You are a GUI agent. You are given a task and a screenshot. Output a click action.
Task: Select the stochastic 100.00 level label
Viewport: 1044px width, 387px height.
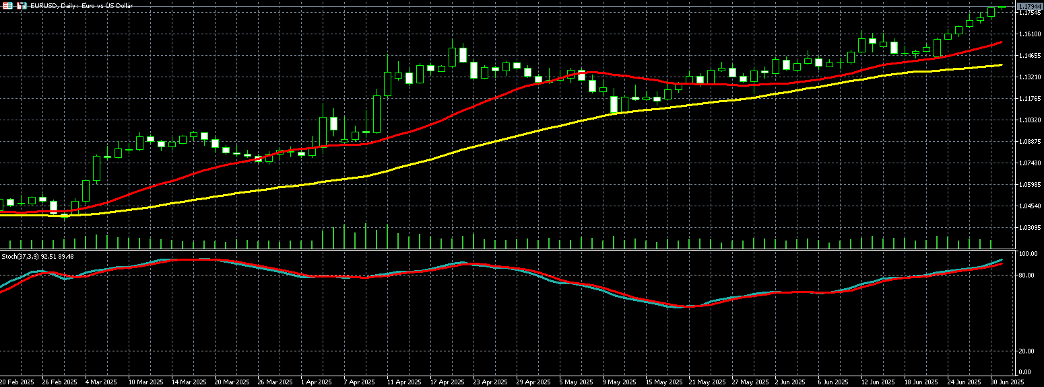tap(1028, 254)
